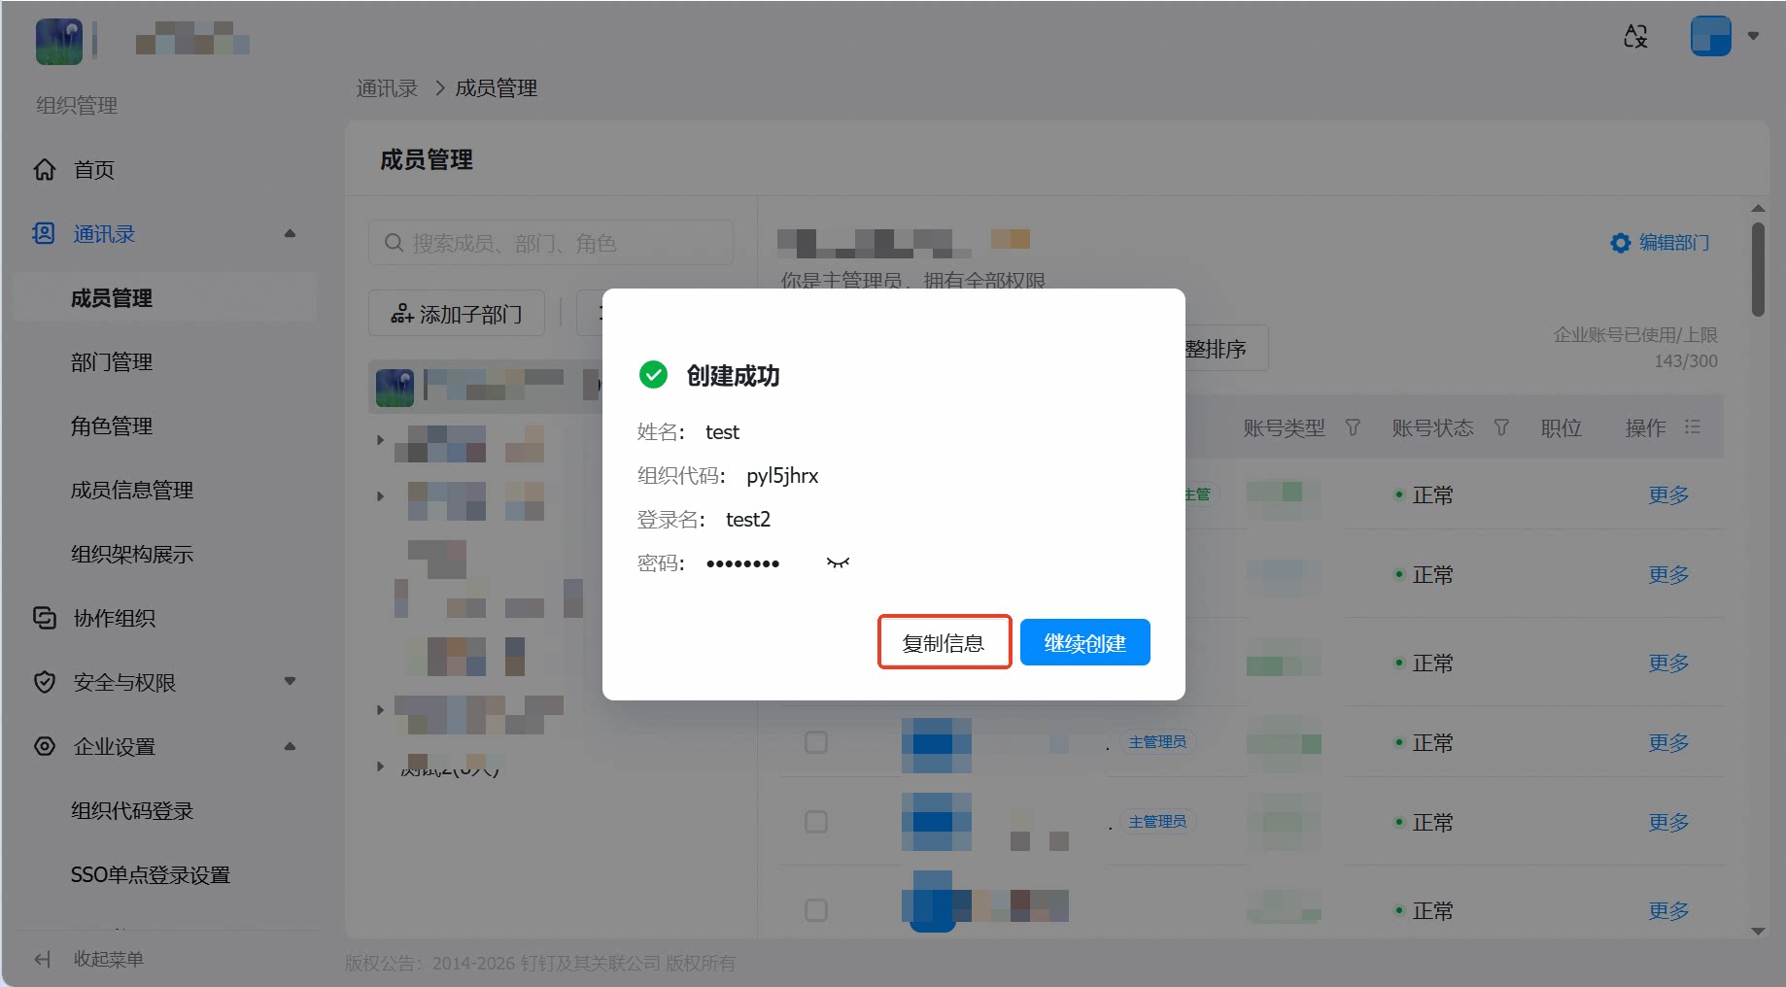The width and height of the screenshot is (1786, 987).
Task: Select 角色管理 menu item
Action: pyautogui.click(x=112, y=426)
